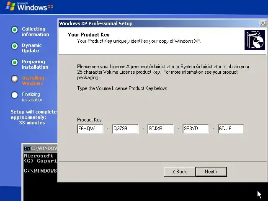
Task: Click the 'Microsoft' line in command prompt
Action: [39, 156]
